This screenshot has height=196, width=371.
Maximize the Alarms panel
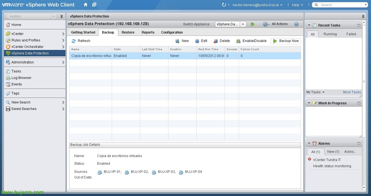pos(359,143)
